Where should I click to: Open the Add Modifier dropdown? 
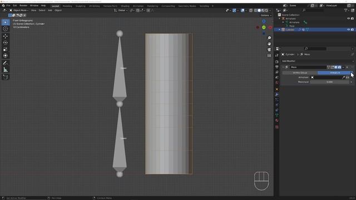click(318, 61)
